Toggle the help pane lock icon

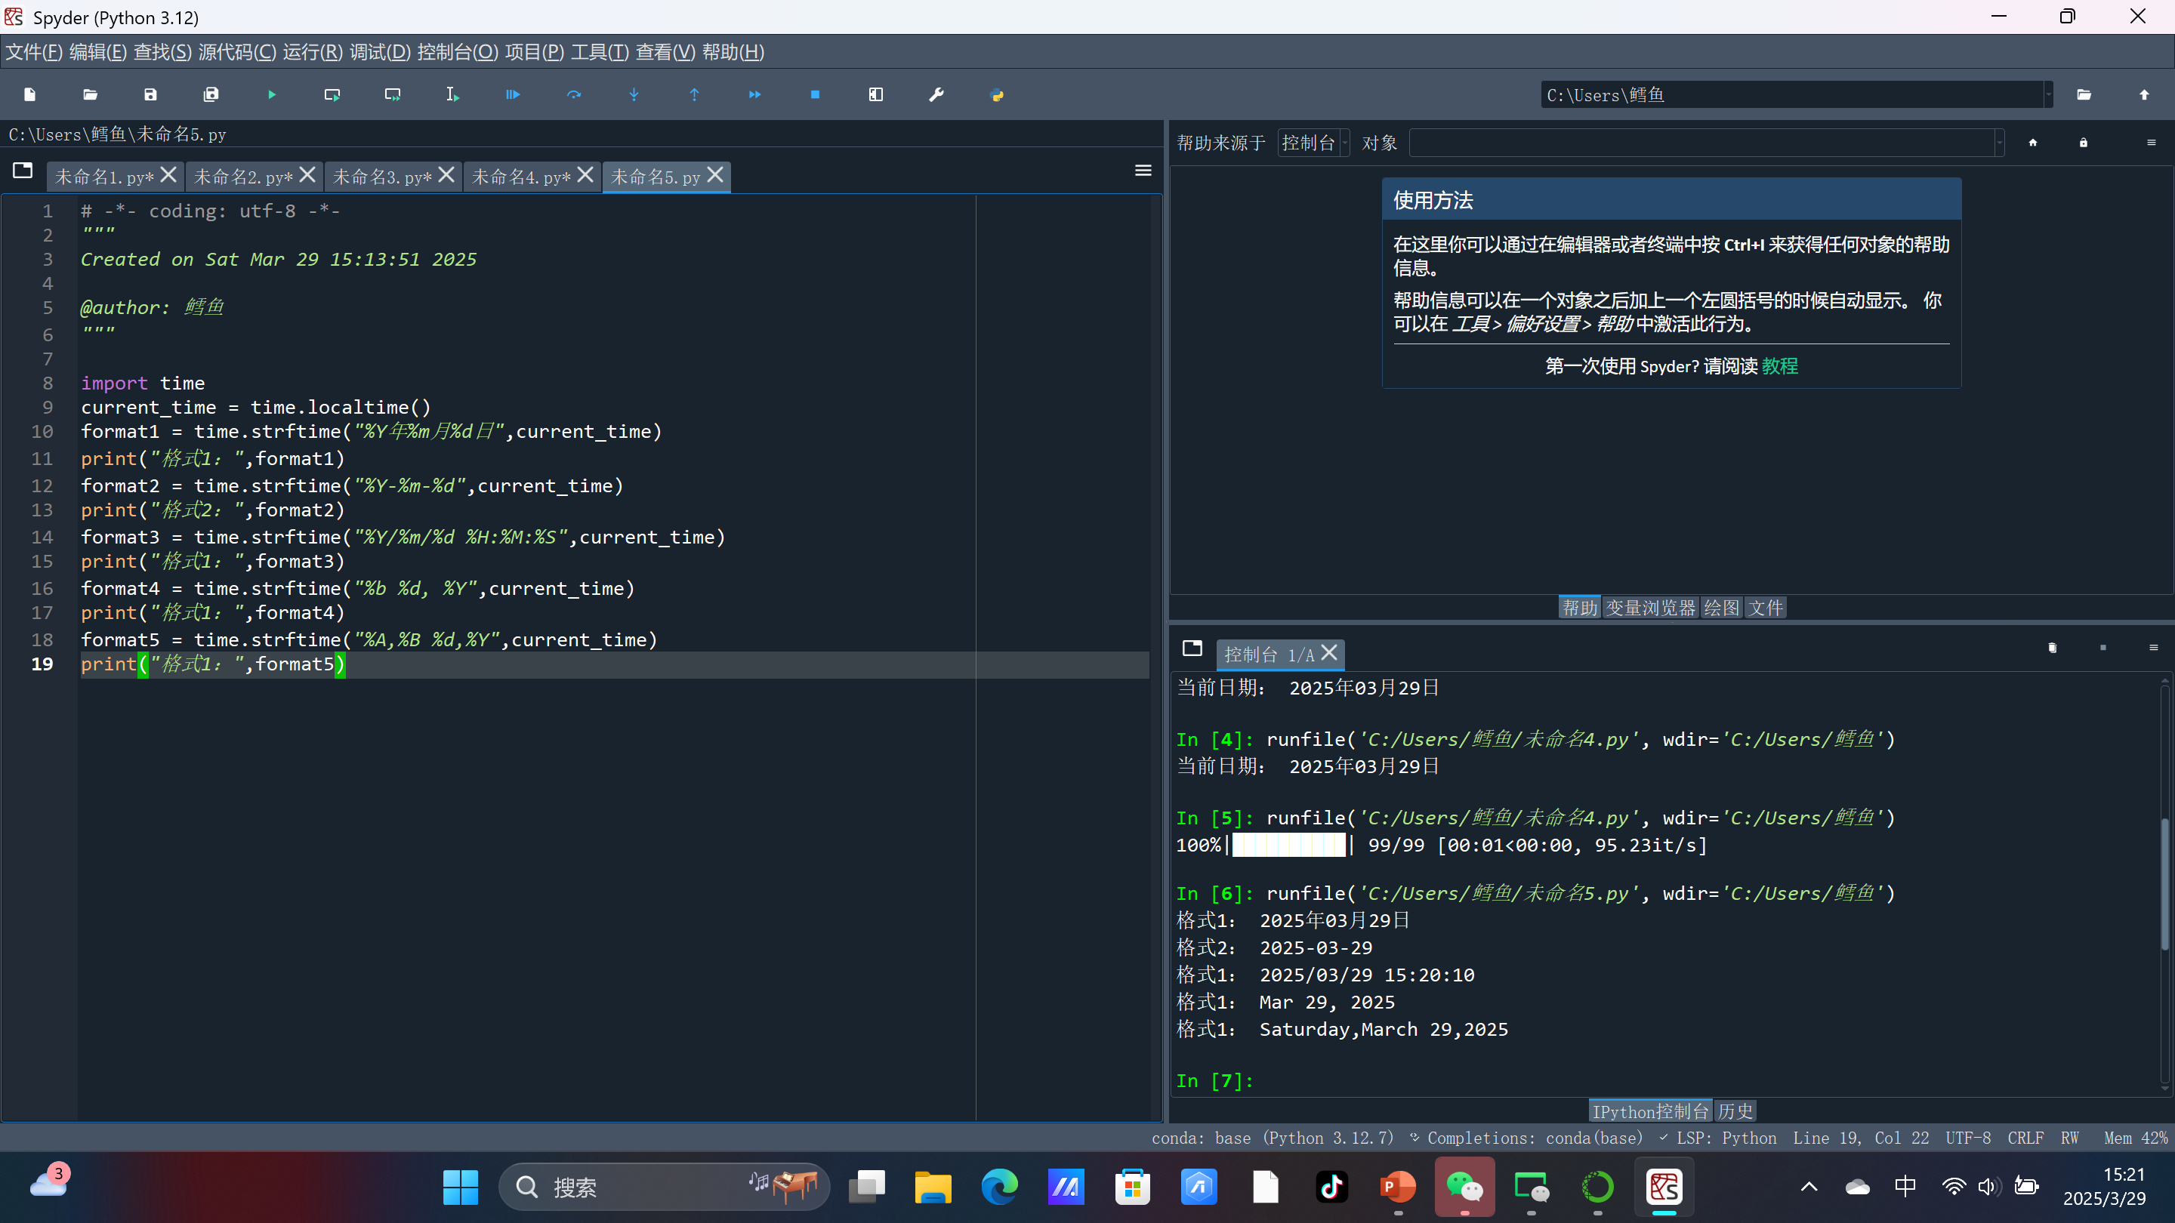[2083, 143]
